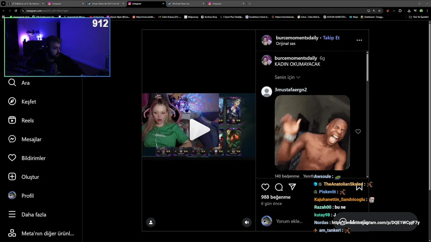Open Mesajlar messages in sidebar
This screenshot has width=431, height=242.
click(x=25, y=139)
